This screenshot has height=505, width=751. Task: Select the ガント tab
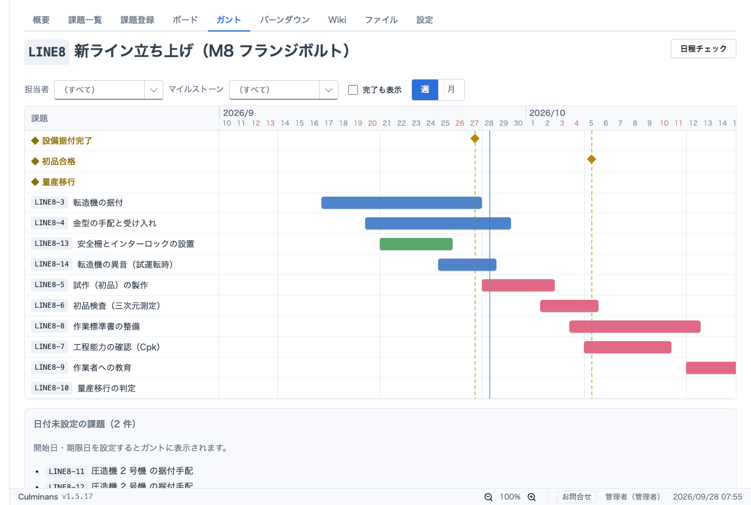tap(228, 19)
